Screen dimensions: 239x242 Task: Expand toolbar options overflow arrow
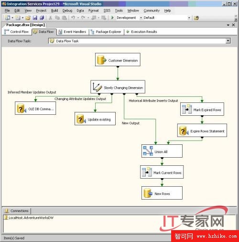pyautogui.click(x=236, y=18)
